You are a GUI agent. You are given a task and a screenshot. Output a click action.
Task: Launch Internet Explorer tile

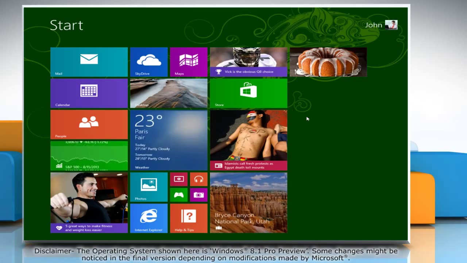149,218
